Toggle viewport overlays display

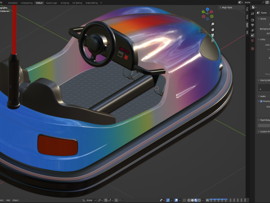tap(176, 200)
